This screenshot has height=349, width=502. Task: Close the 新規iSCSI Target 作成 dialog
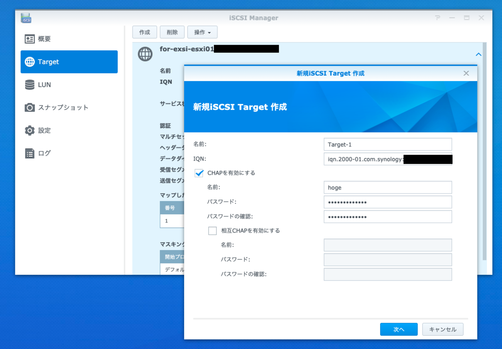(466, 73)
